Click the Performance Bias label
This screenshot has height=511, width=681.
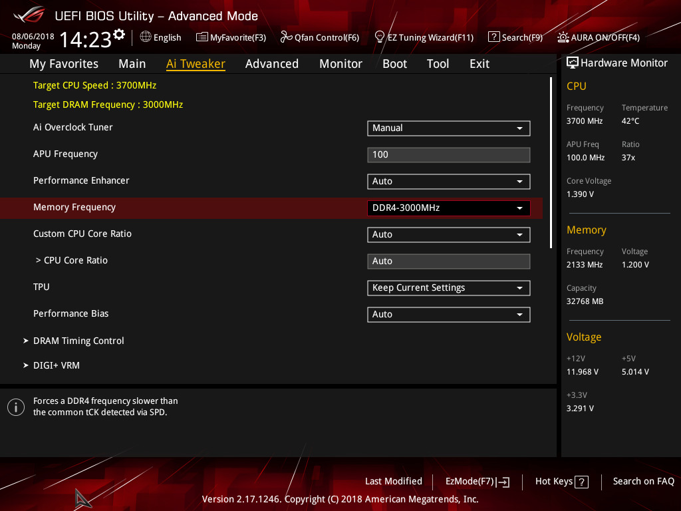click(x=70, y=313)
